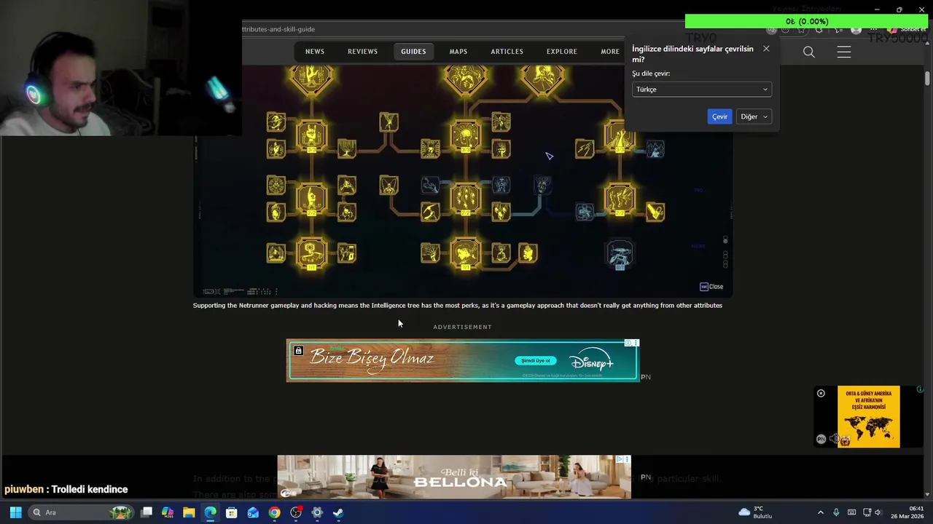
Task: Open Microsoft 365 Copilot taskbar icon
Action: [168, 512]
